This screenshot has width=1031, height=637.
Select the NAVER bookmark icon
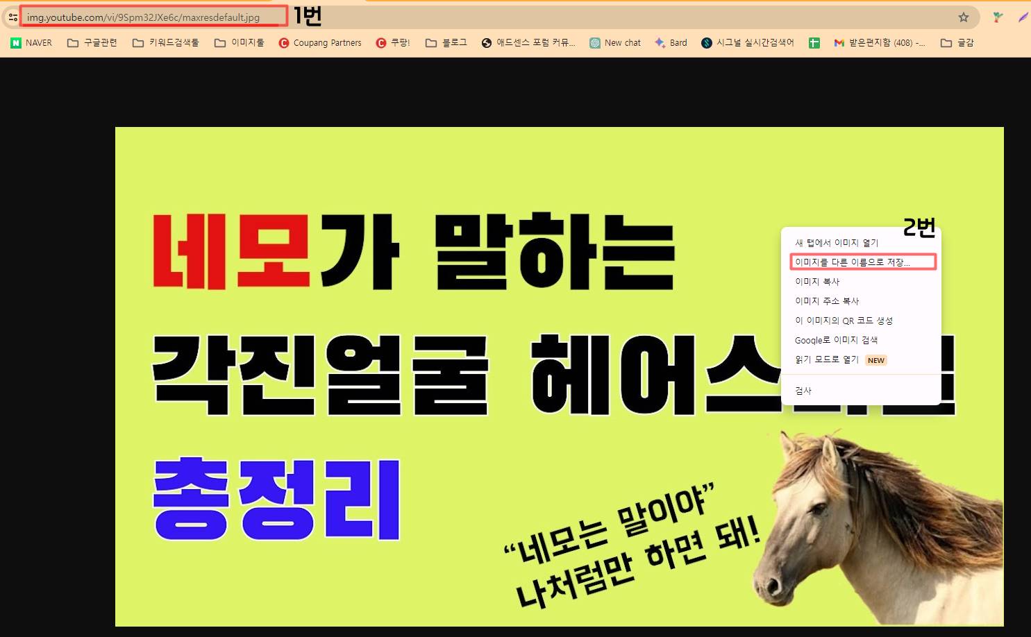[x=15, y=42]
